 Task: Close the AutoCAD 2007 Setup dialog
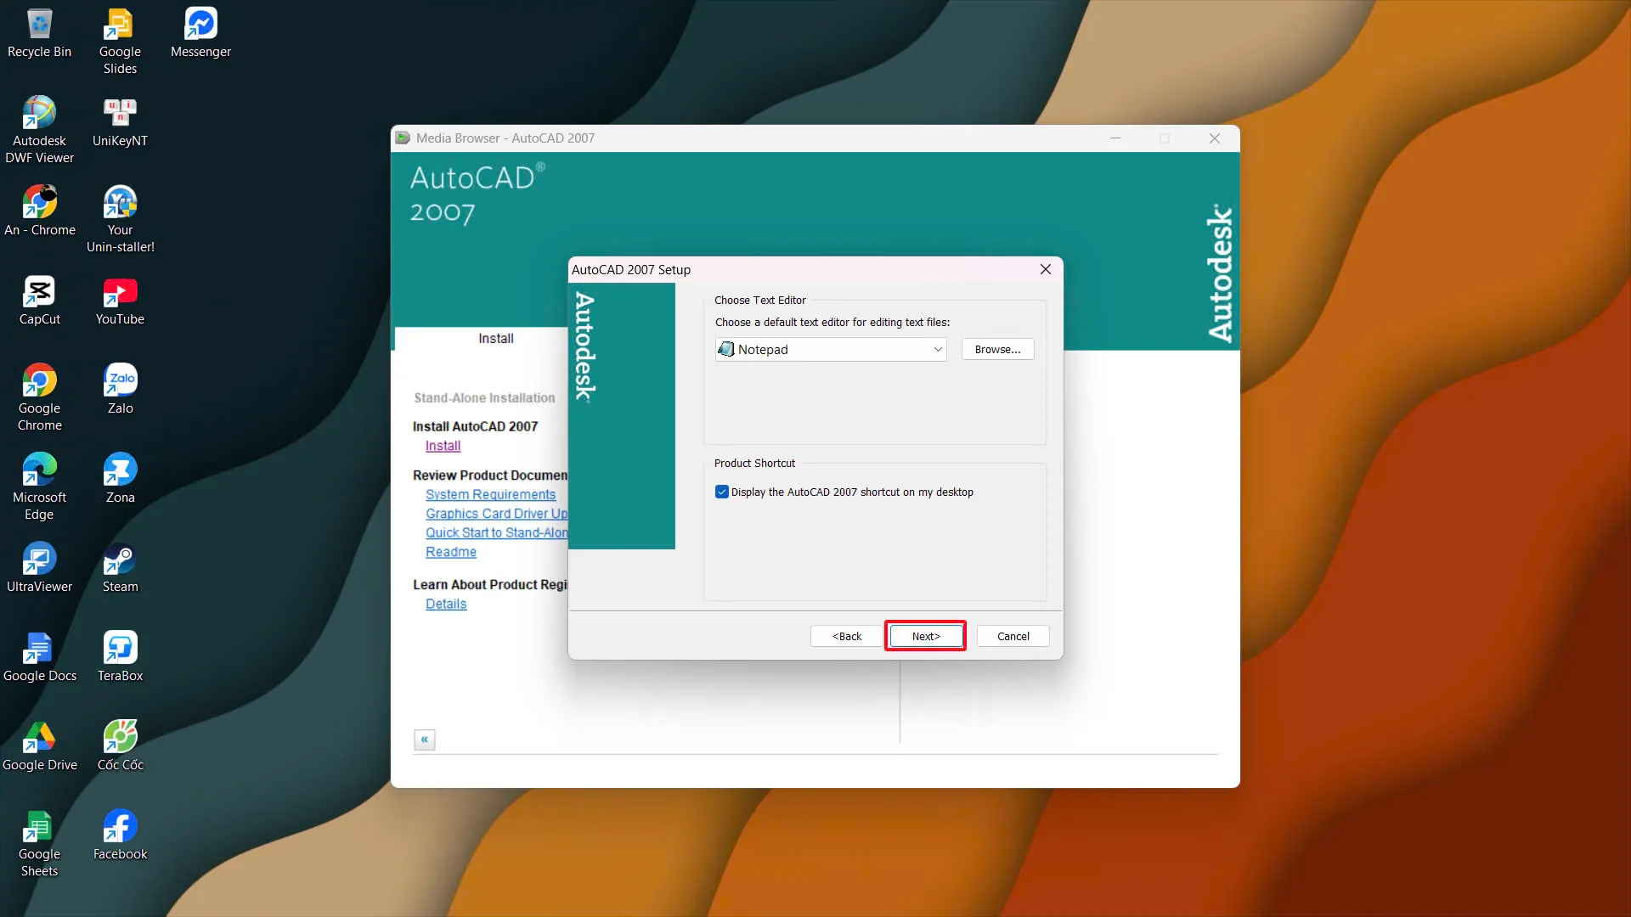click(x=1045, y=269)
